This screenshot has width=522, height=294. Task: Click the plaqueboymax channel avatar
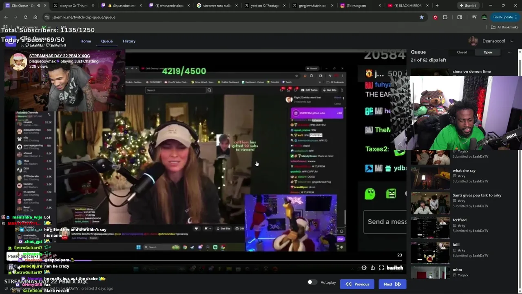pos(18,61)
